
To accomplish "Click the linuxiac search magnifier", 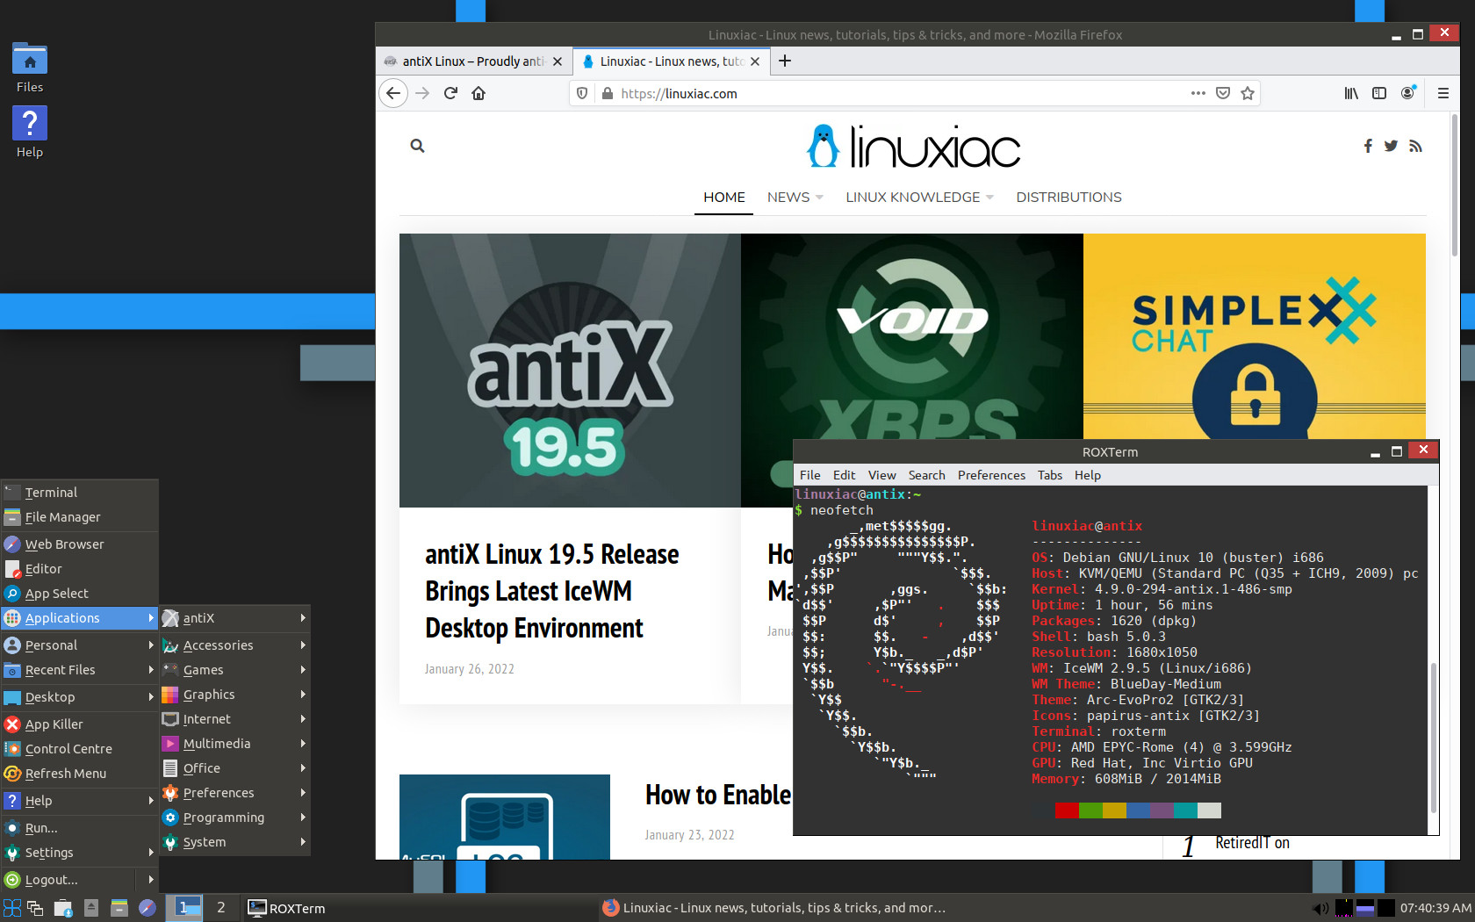I will pyautogui.click(x=417, y=146).
